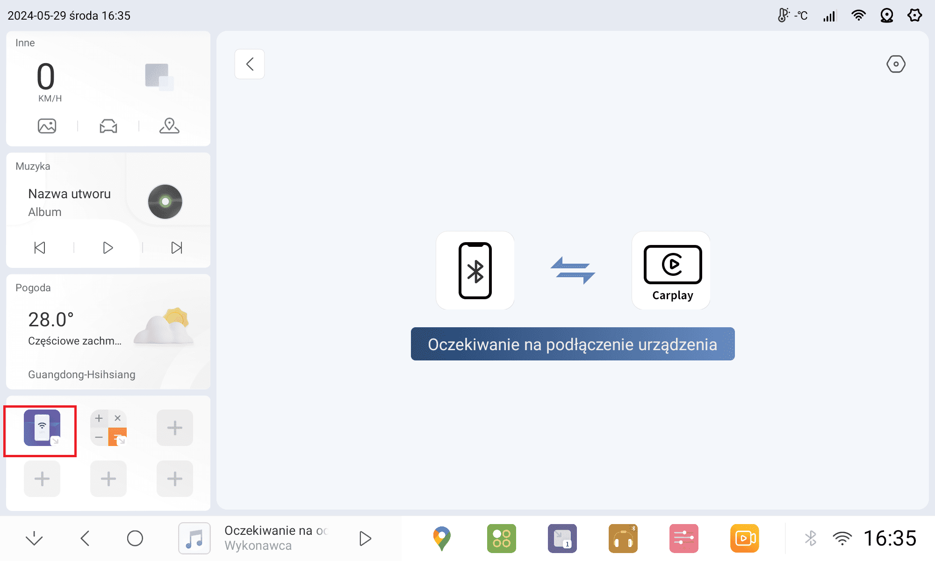
Task: Open the map location icon in Inne widget
Action: 169,126
